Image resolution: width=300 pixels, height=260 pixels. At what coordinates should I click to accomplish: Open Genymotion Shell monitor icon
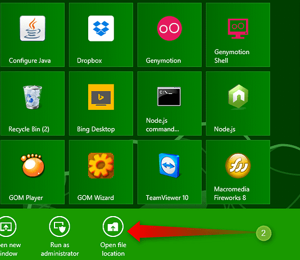coord(238,29)
